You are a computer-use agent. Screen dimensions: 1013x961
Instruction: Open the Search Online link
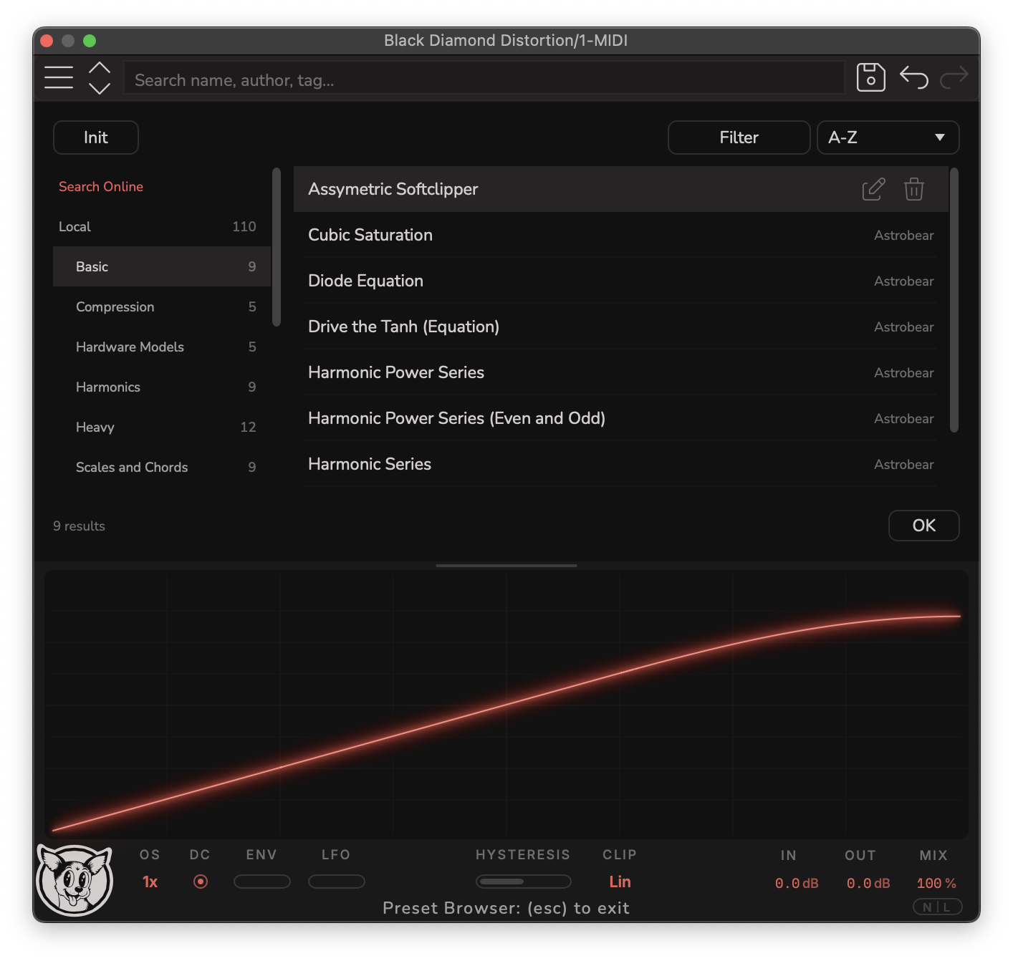pyautogui.click(x=101, y=186)
